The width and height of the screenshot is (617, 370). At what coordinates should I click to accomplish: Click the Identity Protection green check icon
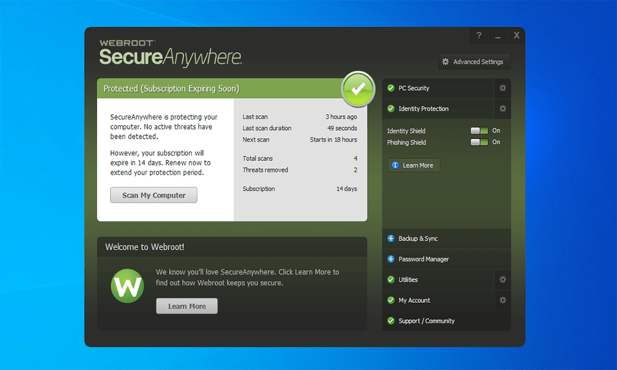pos(391,109)
